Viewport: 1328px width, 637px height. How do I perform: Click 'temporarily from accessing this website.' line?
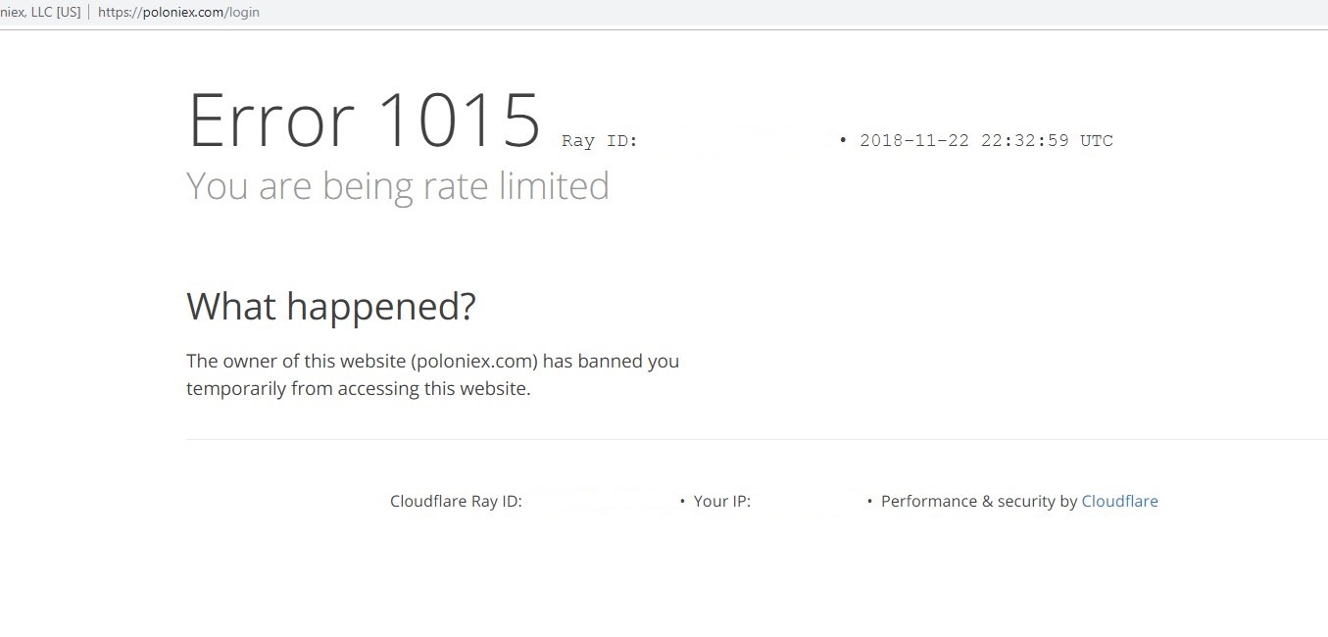click(359, 388)
